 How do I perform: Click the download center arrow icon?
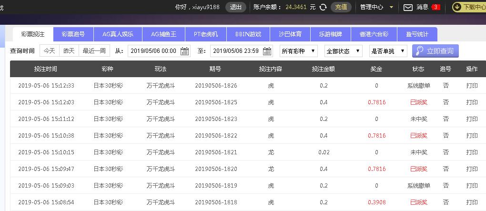pos(456,7)
